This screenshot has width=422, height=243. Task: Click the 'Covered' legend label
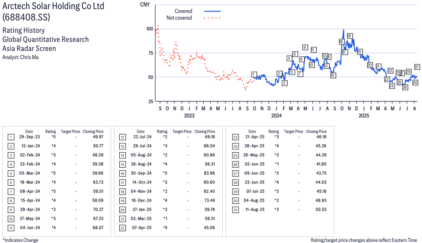pos(183,11)
